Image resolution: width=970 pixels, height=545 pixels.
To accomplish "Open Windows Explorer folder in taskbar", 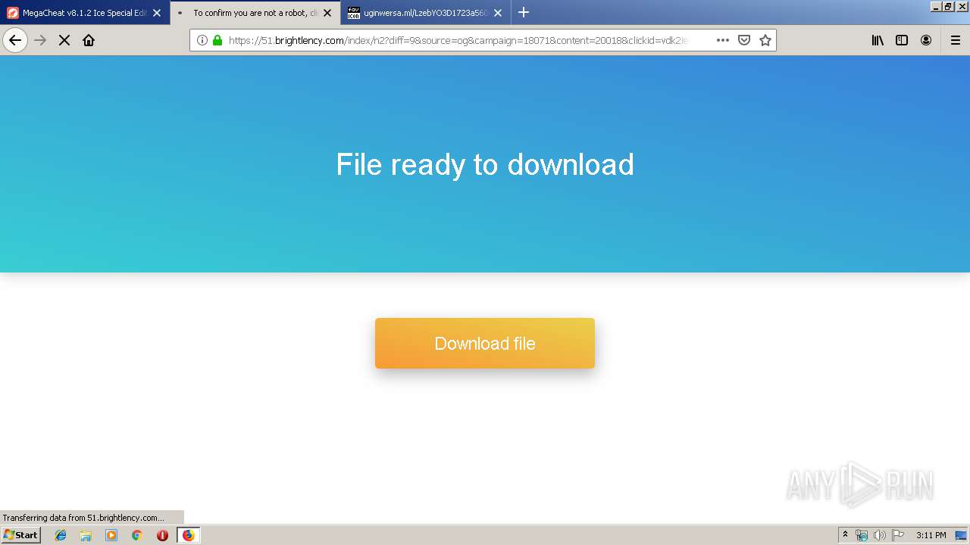I will [x=86, y=535].
